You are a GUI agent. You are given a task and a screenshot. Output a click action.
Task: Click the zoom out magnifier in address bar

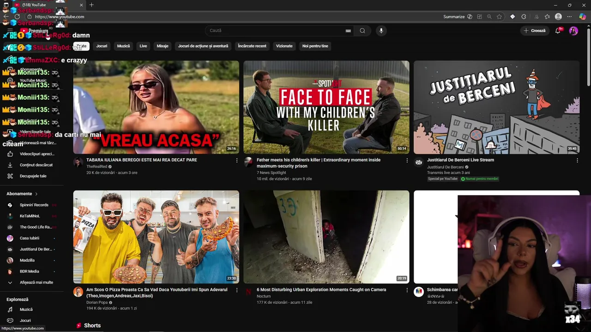[x=489, y=17]
